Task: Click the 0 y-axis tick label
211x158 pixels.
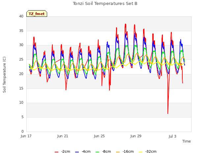Action: click(x=22, y=131)
